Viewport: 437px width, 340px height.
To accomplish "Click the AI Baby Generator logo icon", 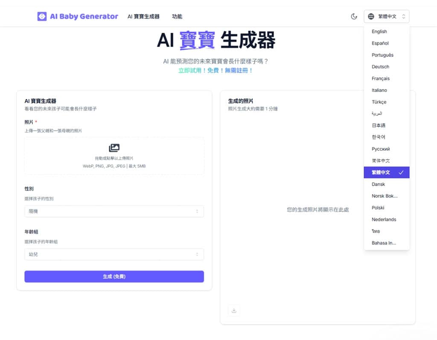I will [42, 17].
